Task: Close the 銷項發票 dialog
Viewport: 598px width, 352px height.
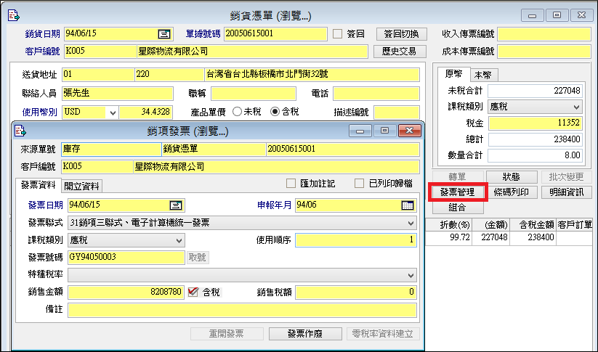Action: (410, 131)
